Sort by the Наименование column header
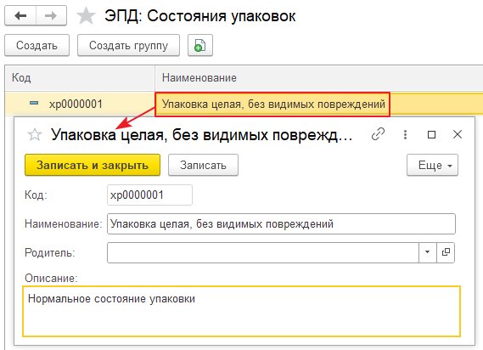Viewport: 483px width, 350px height. (319, 77)
